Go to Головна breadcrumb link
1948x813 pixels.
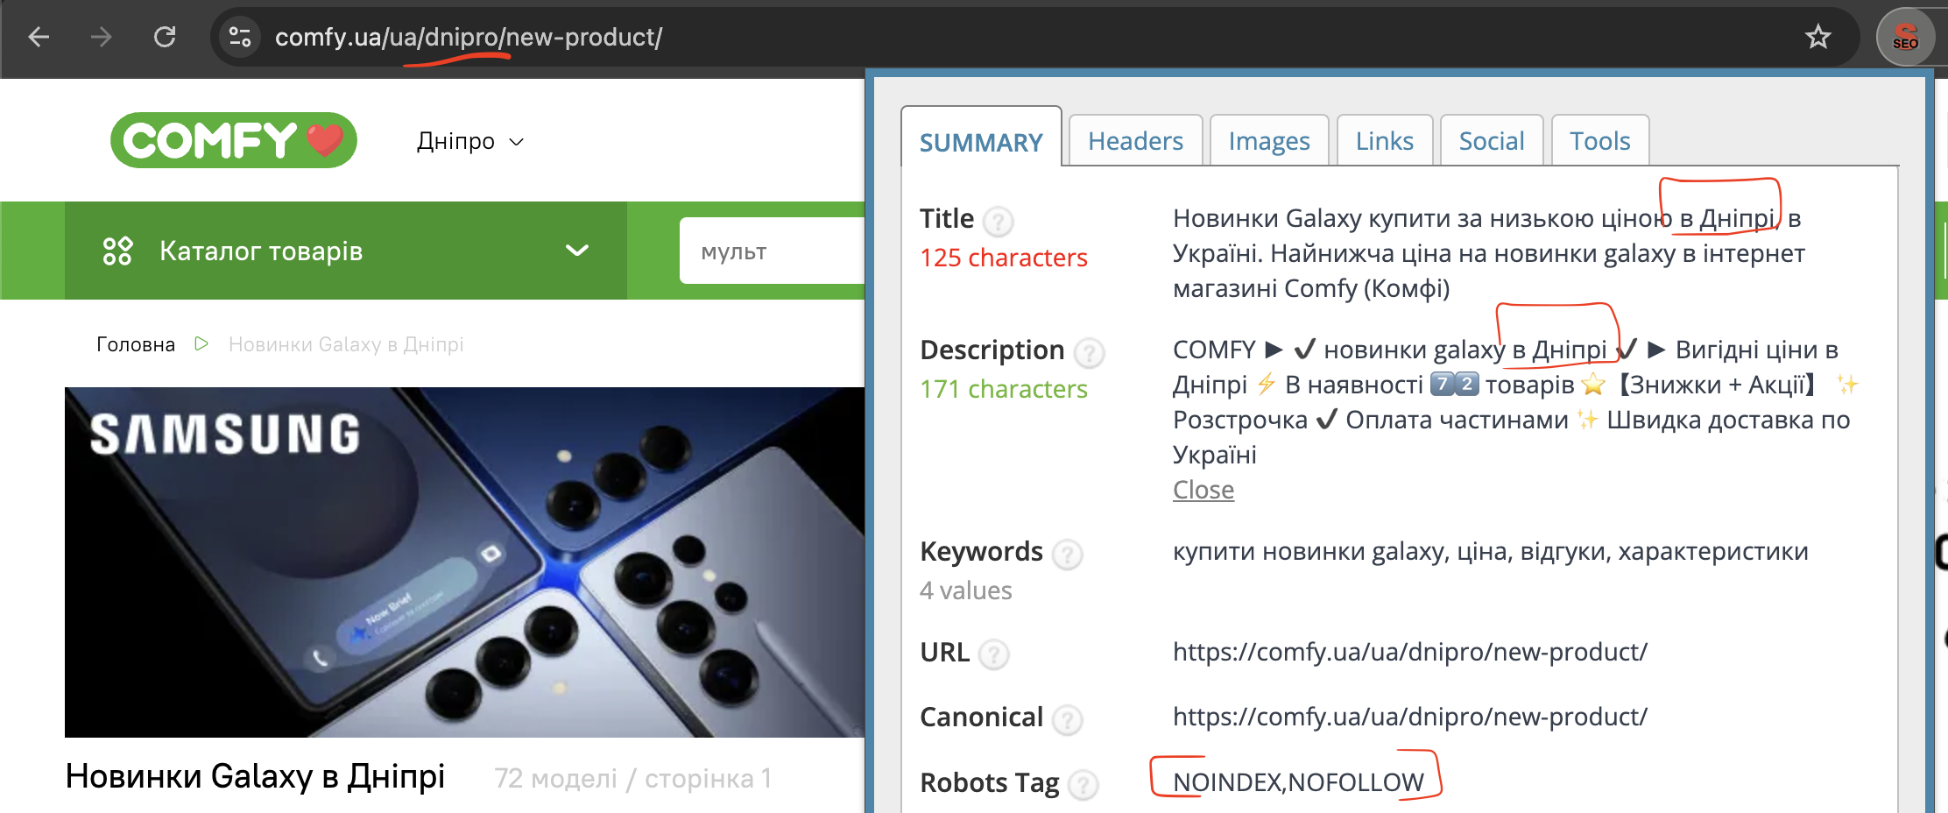pos(136,344)
